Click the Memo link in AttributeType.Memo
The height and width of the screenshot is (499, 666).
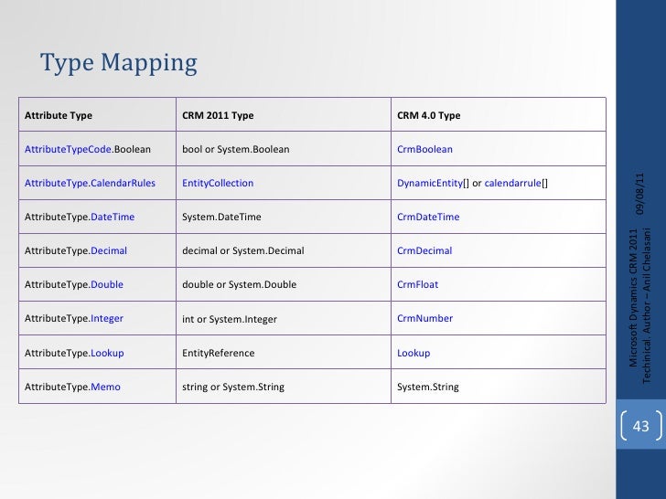point(106,387)
